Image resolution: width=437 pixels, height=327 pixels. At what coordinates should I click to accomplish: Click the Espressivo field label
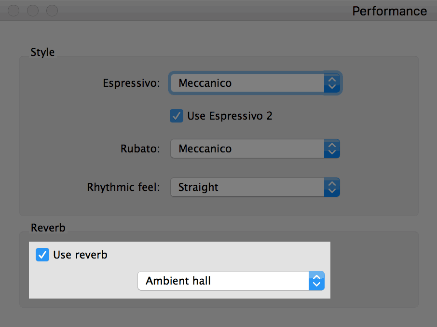click(131, 83)
